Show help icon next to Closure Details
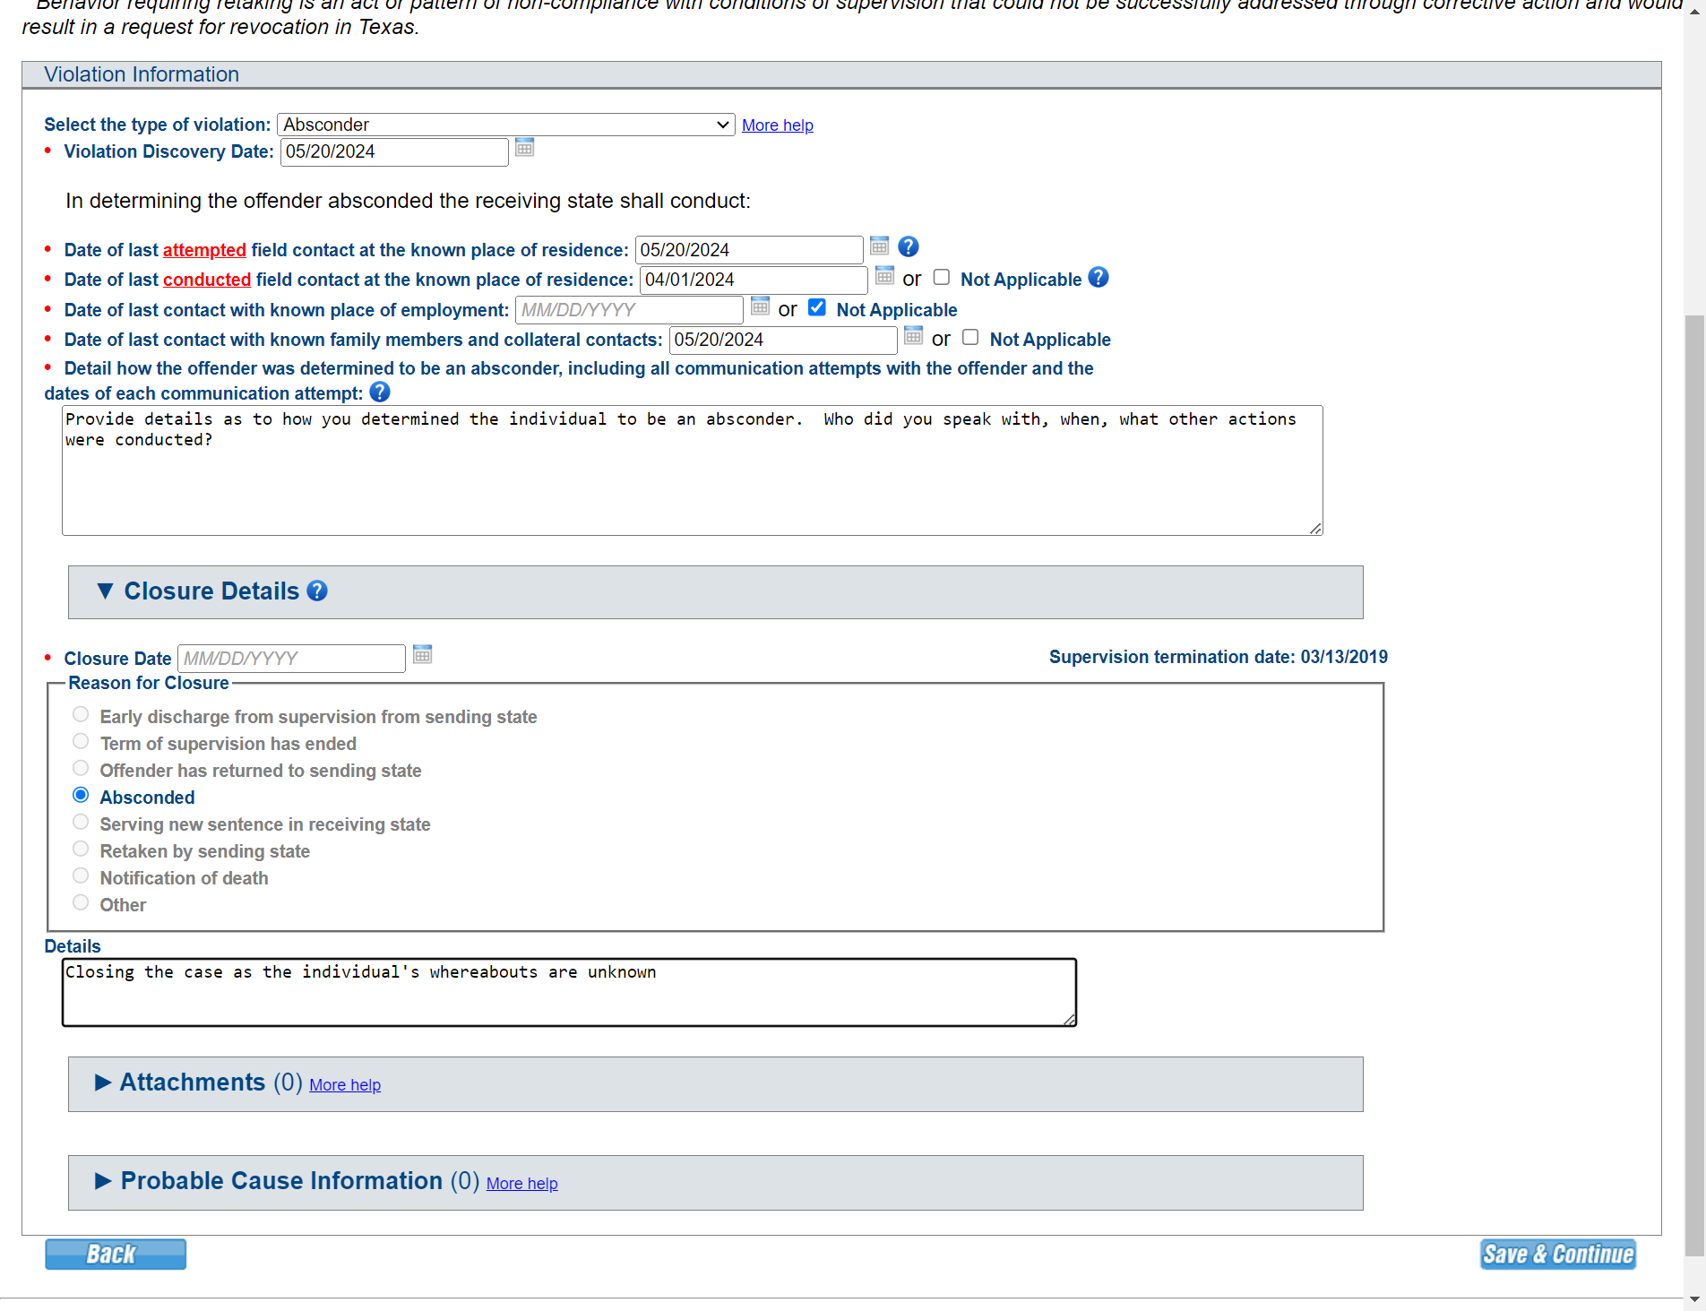1706x1311 pixels. tap(317, 591)
